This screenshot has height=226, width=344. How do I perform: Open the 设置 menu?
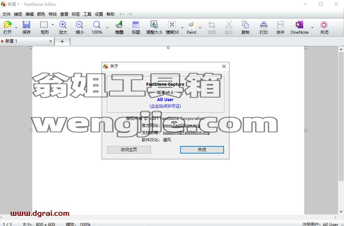[x=99, y=14]
